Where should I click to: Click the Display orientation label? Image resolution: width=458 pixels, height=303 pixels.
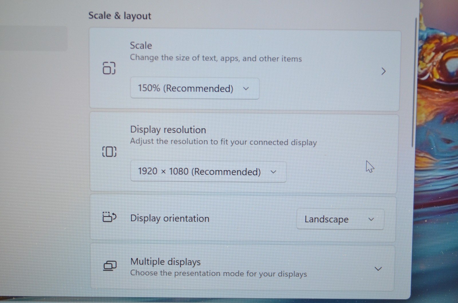pos(170,218)
